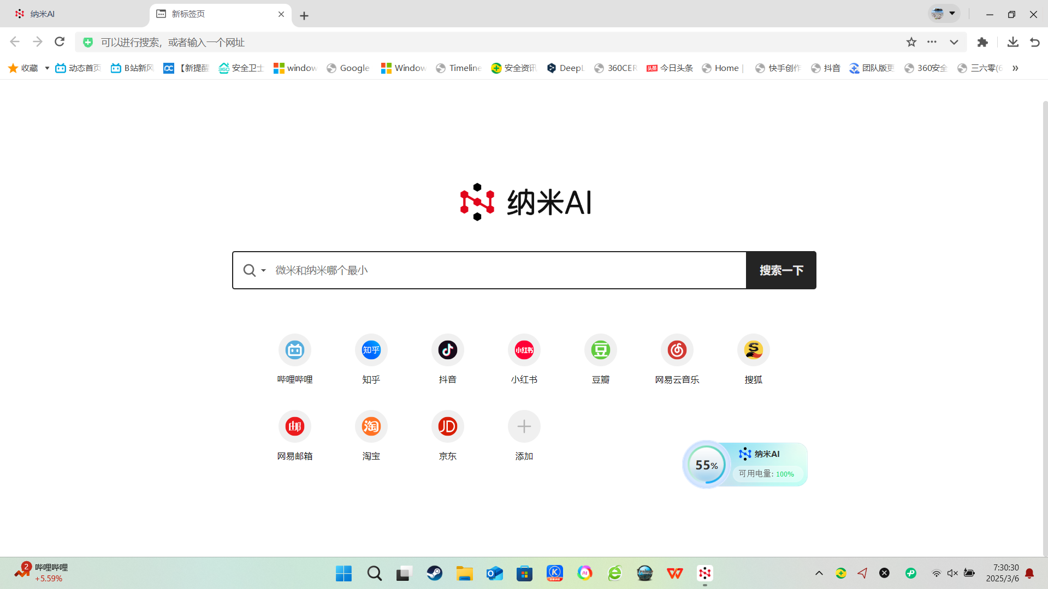This screenshot has width=1048, height=589.
Task: Close the 新标签页 tab
Action: [281, 14]
